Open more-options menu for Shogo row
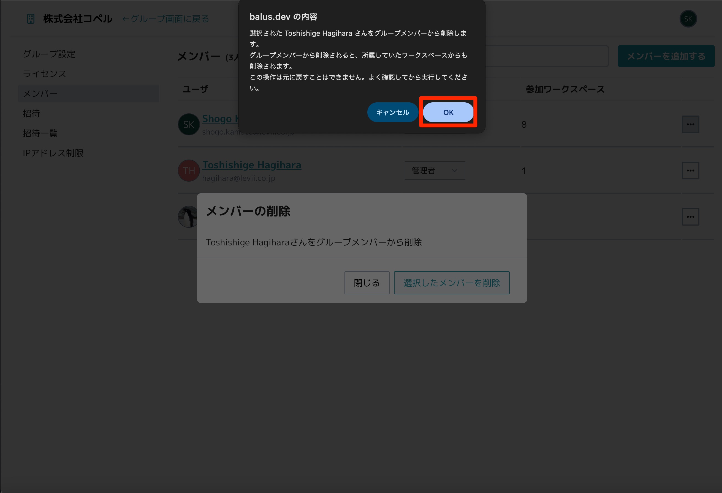This screenshot has height=493, width=722. [x=690, y=125]
